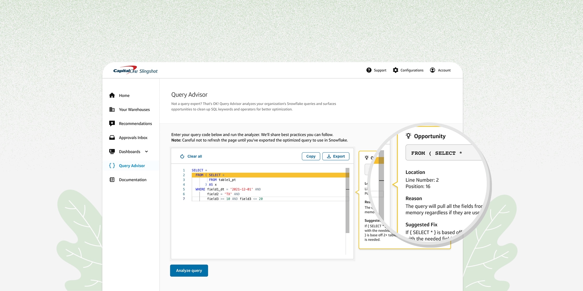
Task: Click the Clear all link
Action: point(195,156)
